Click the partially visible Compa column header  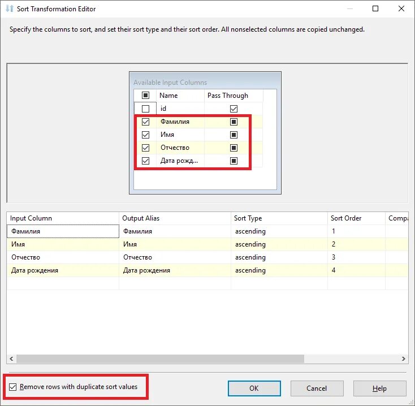[x=397, y=218]
